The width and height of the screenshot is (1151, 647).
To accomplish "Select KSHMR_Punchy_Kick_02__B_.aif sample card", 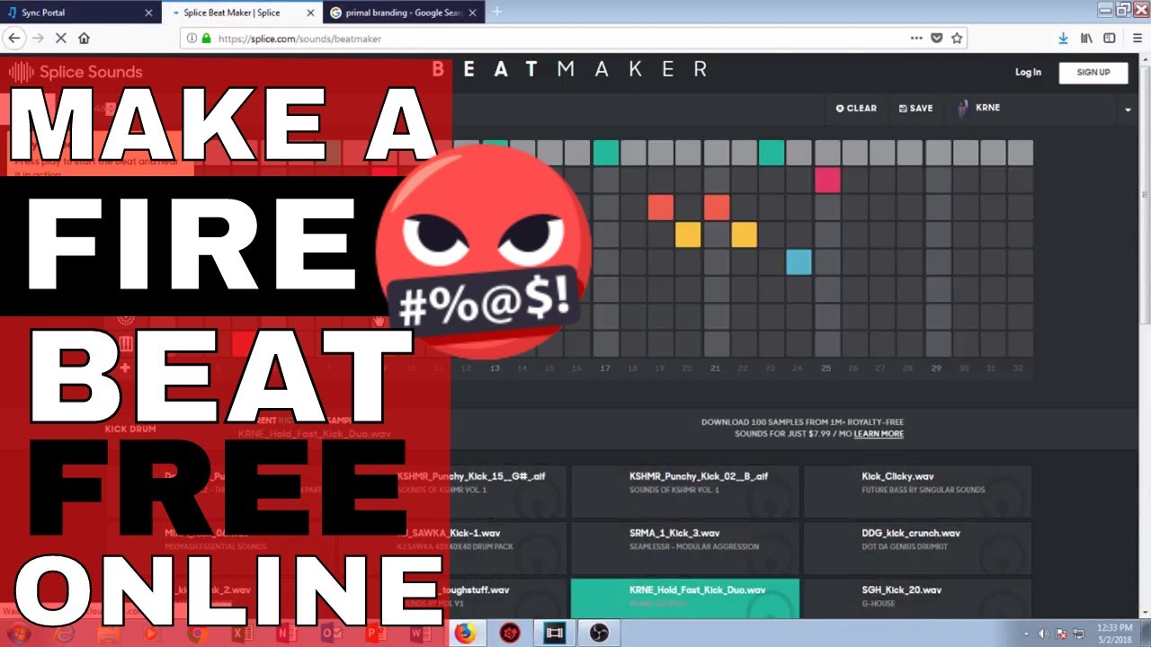I will point(684,492).
